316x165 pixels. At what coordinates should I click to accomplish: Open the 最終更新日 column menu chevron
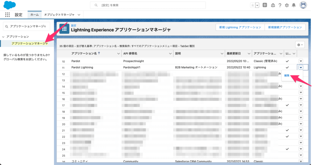point(249,54)
